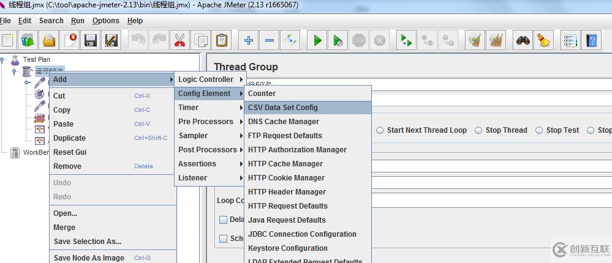The image size is (612, 263).
Task: Click the grey Shutdown icon
Action: pos(379,40)
